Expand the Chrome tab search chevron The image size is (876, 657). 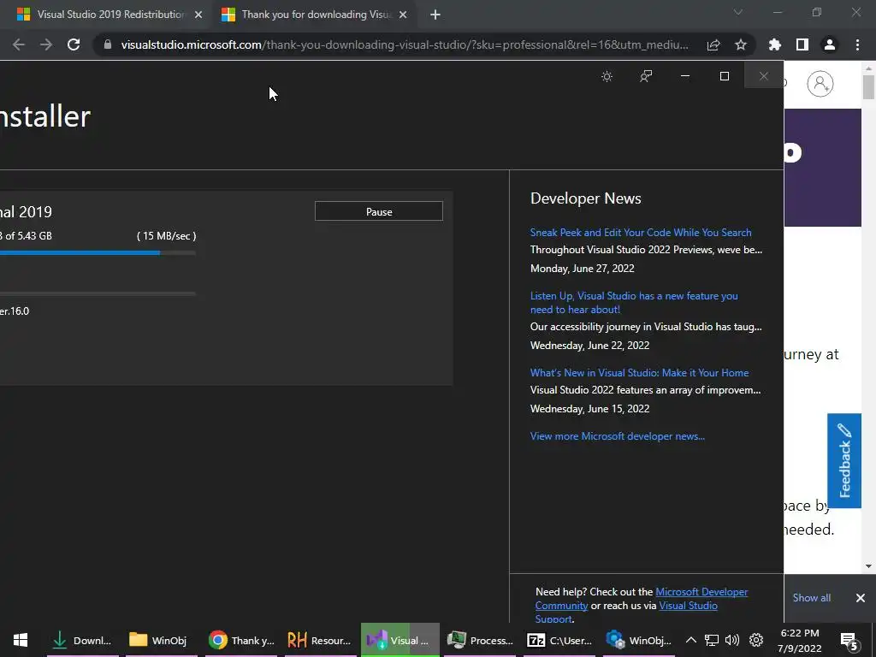(x=738, y=12)
